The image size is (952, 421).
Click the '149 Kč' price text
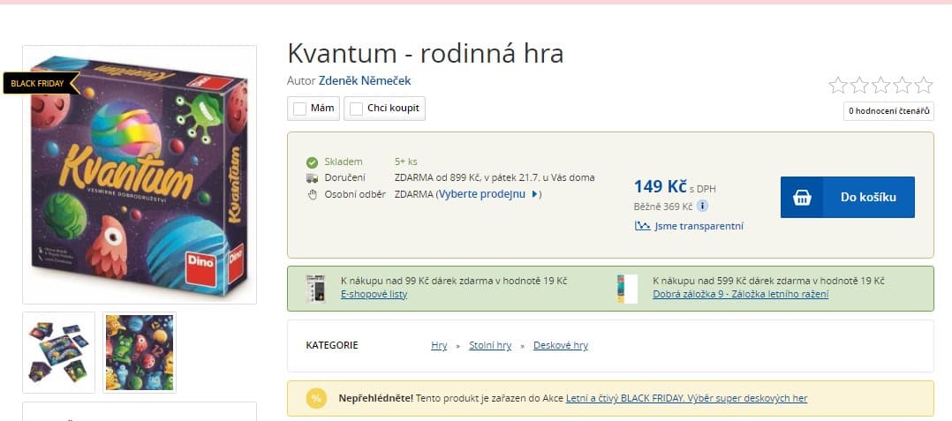point(660,185)
